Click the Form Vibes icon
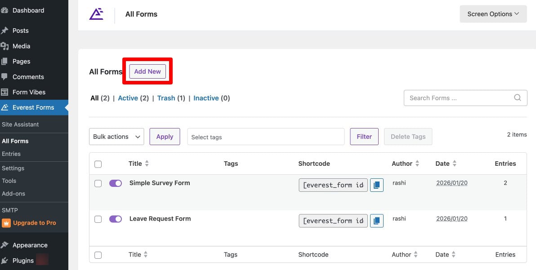The image size is (536, 270). tap(4, 92)
